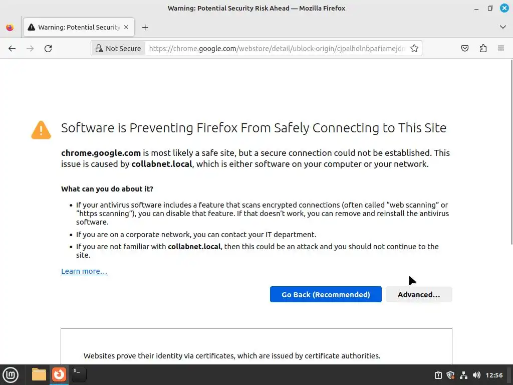Screen dimensions: 513x385
Task: Follow the Learn more… link
Action: pos(84,271)
